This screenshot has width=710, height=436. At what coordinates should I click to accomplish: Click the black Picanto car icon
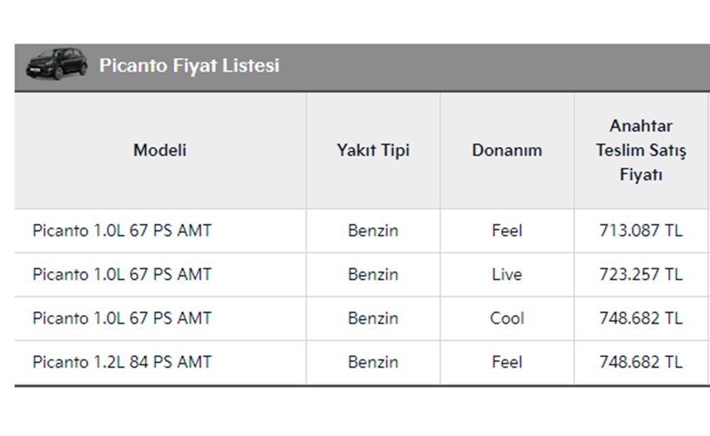[56, 64]
